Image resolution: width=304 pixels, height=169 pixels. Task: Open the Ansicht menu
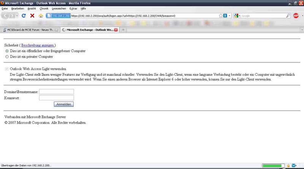click(x=32, y=8)
